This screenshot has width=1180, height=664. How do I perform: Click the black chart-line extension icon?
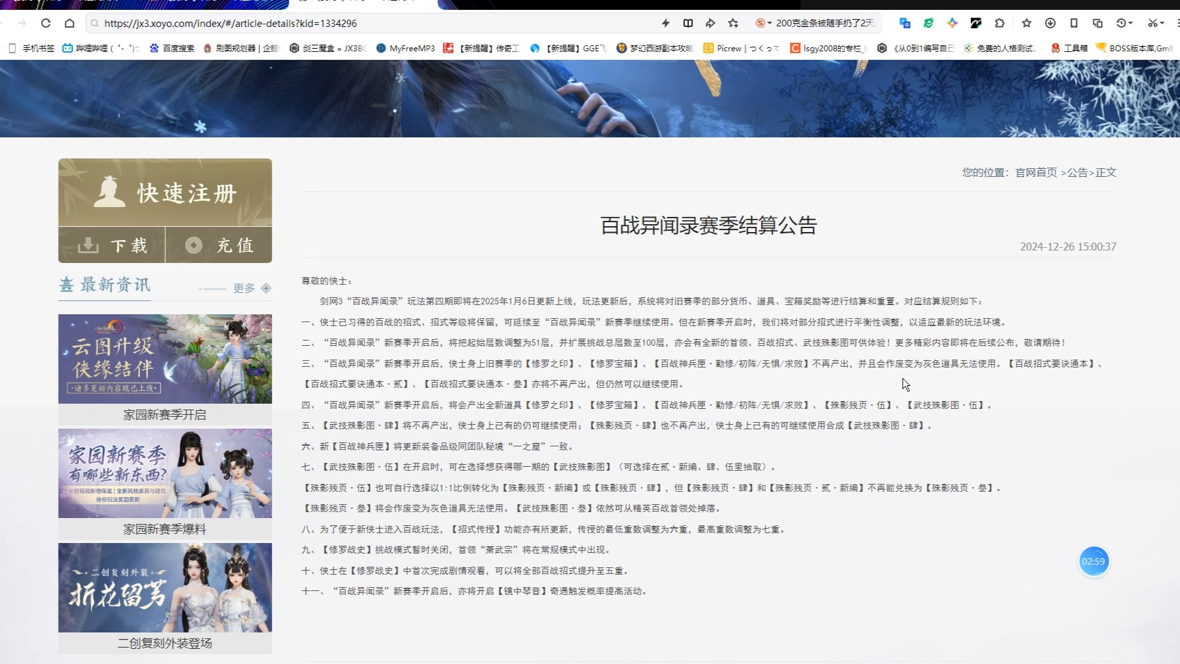pyautogui.click(x=976, y=23)
